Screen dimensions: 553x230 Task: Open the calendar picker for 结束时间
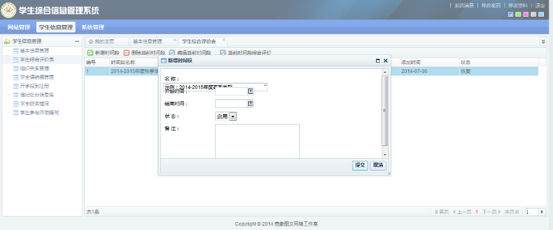click(251, 104)
